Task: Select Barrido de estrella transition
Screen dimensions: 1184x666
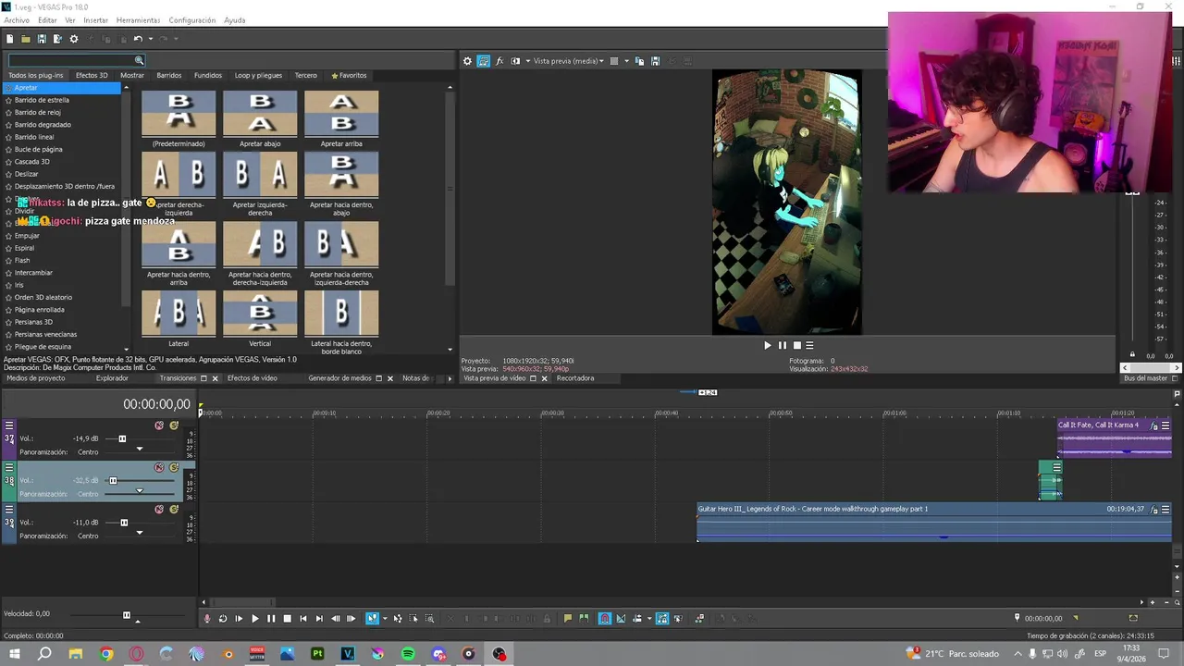Action: pyautogui.click(x=42, y=100)
